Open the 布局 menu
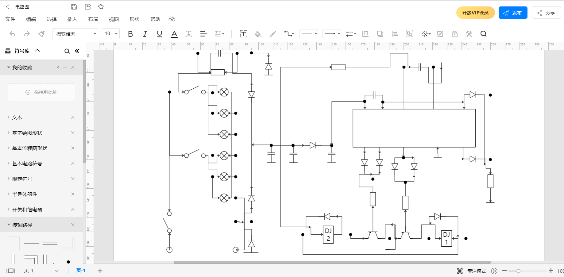 click(x=93, y=19)
